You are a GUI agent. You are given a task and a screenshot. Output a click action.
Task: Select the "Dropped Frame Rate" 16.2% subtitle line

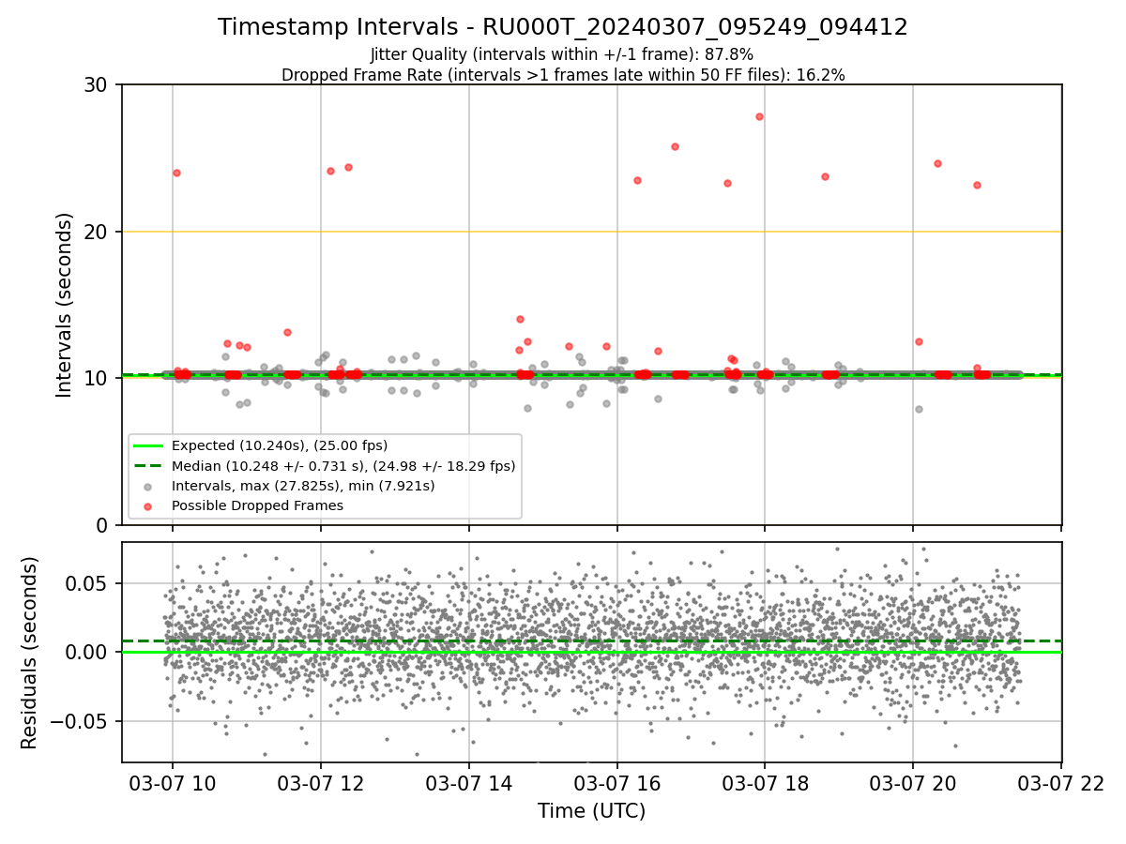pyautogui.click(x=563, y=75)
